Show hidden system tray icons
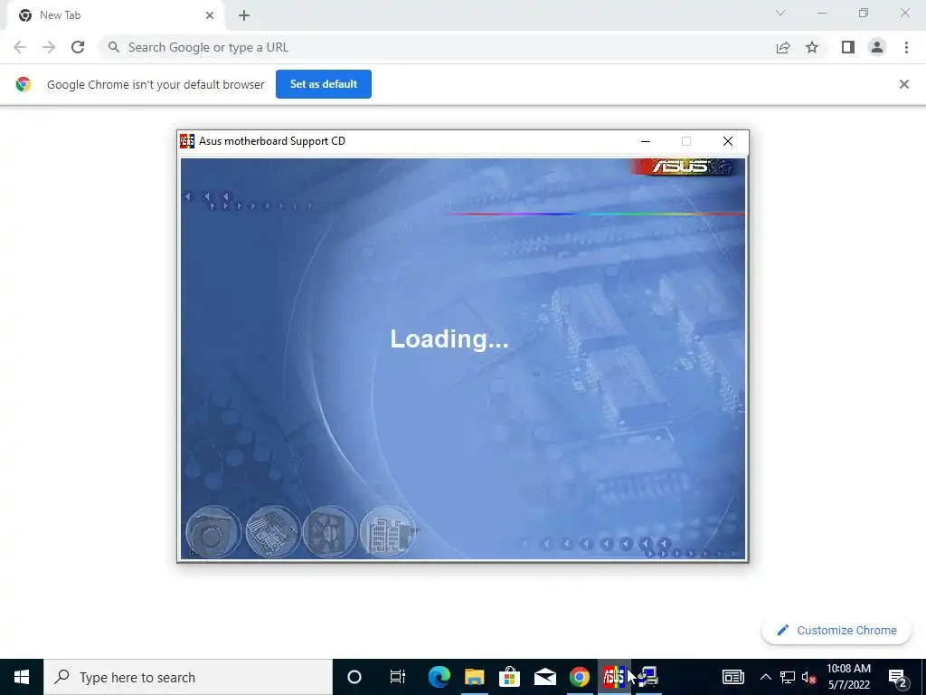This screenshot has width=926, height=695. coord(765,677)
